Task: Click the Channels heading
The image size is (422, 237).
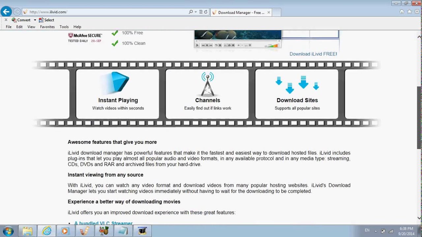Action: coord(208,100)
